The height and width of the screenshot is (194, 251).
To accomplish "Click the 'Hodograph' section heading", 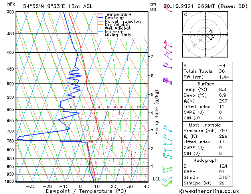I will [x=206, y=160].
